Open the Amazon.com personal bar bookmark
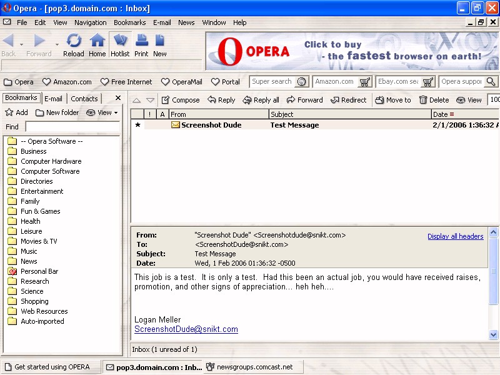The height and width of the screenshot is (375, 500). coord(67,82)
